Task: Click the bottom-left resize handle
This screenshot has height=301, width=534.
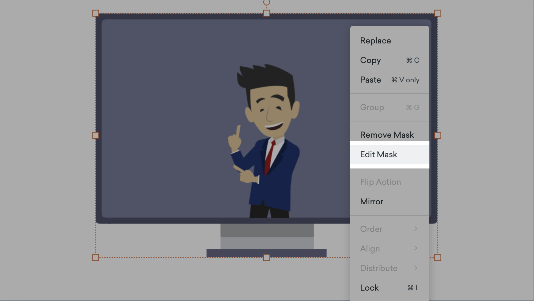Action: coord(96,258)
